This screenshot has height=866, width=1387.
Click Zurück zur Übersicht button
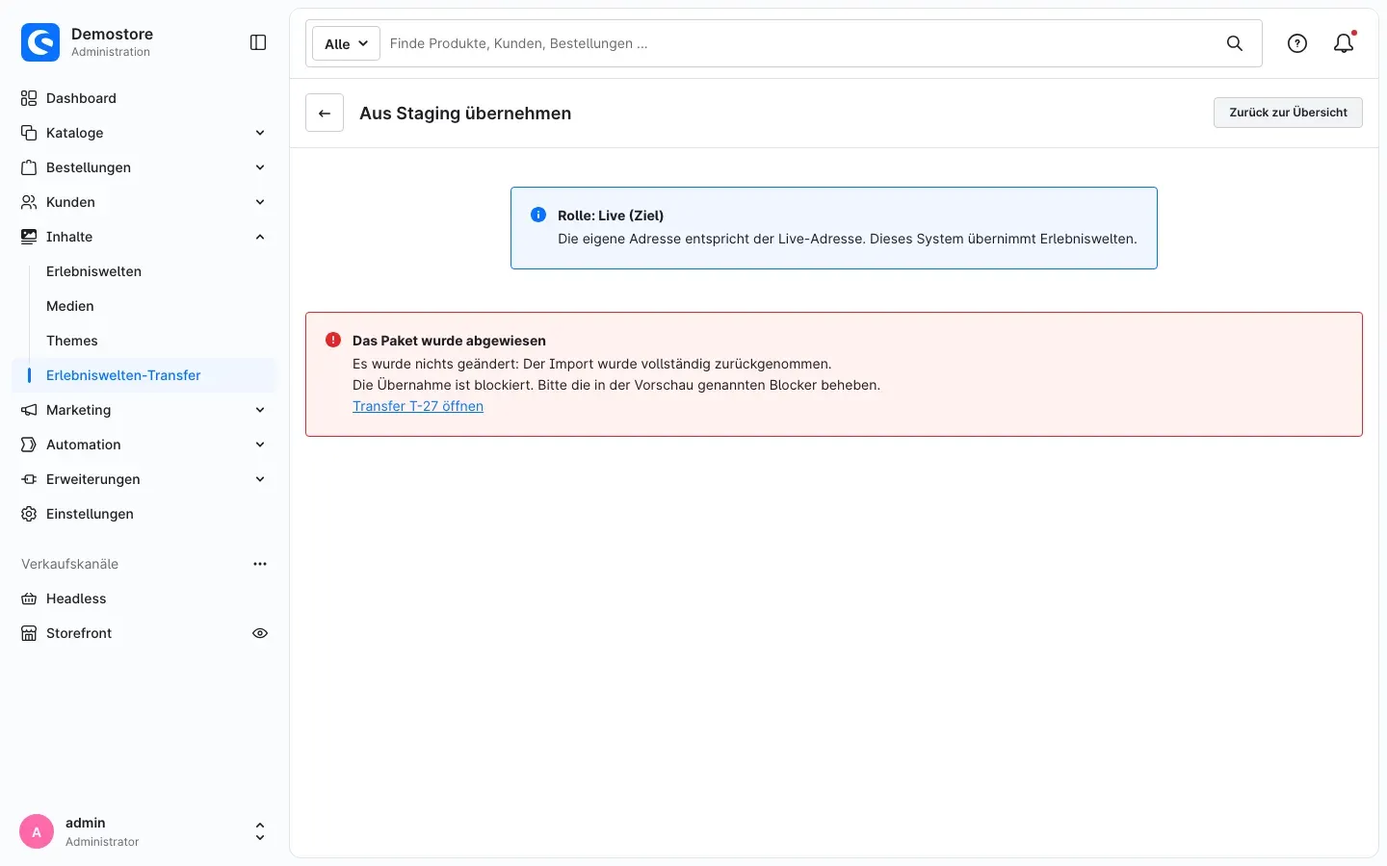point(1288,113)
